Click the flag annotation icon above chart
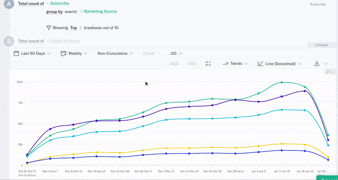Viewport: 338px width, 180px height. 327,72
